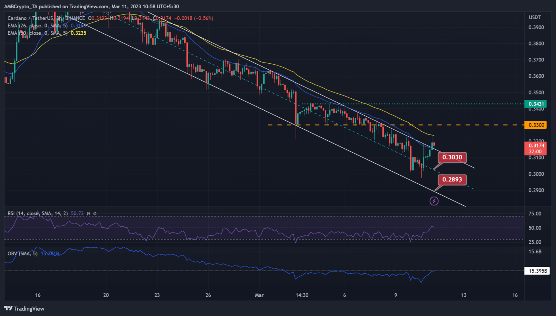Click the purple lightning bolt event icon
556x316 pixels.
click(x=434, y=201)
